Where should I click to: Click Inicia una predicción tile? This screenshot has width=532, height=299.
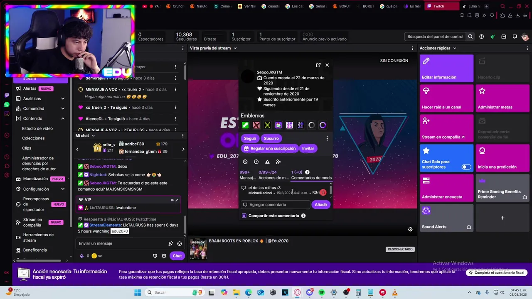[x=502, y=158]
